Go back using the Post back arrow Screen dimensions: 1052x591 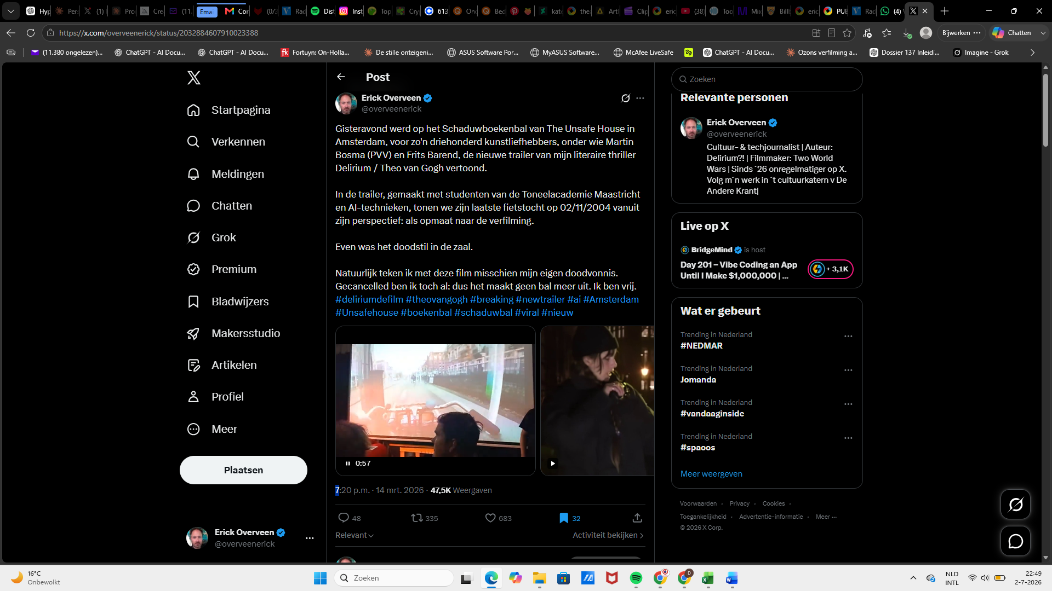(341, 77)
